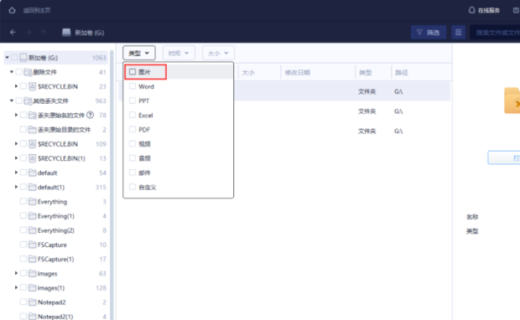Switch to list view icon
Image resolution: width=520 pixels, height=320 pixels.
pyautogui.click(x=458, y=32)
